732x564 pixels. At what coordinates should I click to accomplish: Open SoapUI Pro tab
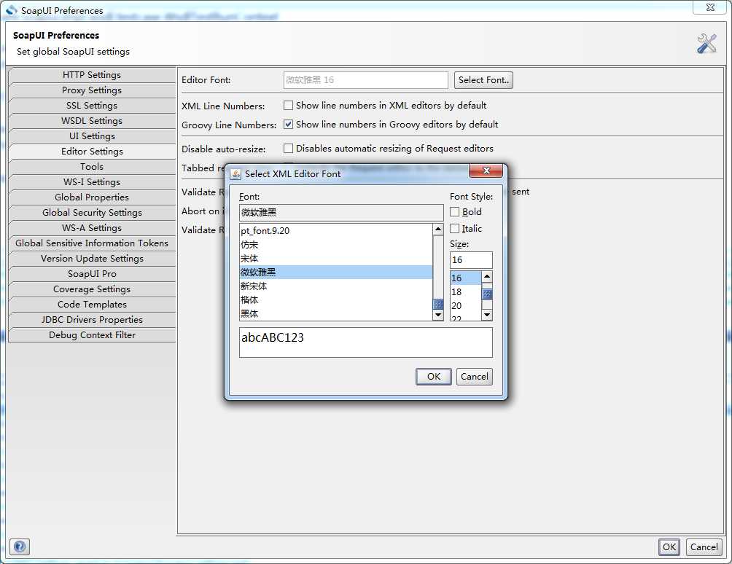[92, 274]
